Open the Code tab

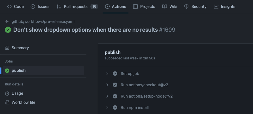point(16,7)
